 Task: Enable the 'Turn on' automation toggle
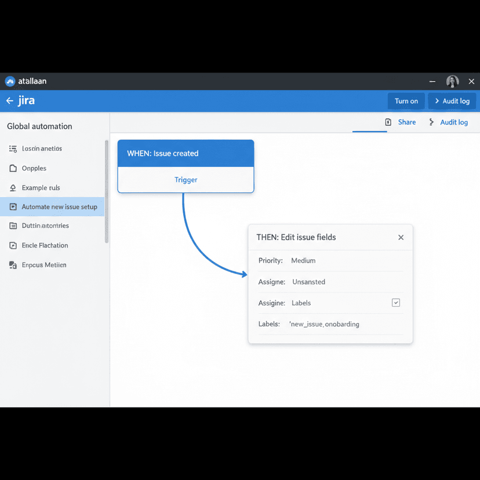point(406,101)
